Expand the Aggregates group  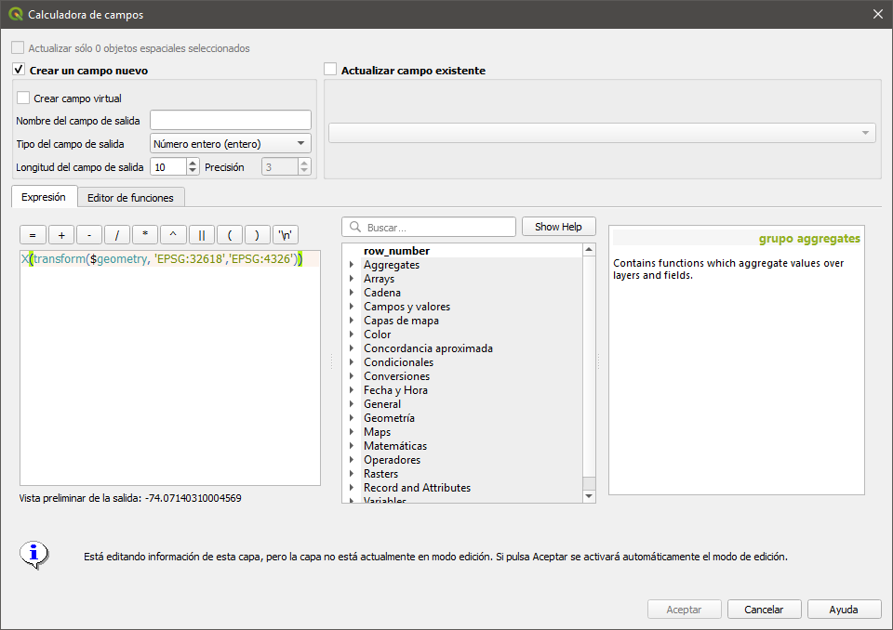(352, 265)
